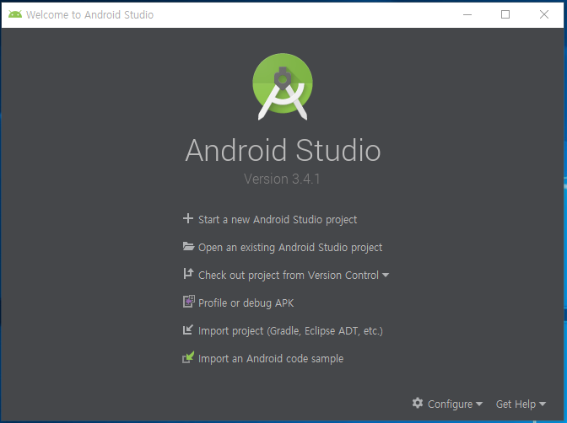Select Check out project from Version Control
567x423 pixels.
(x=289, y=276)
